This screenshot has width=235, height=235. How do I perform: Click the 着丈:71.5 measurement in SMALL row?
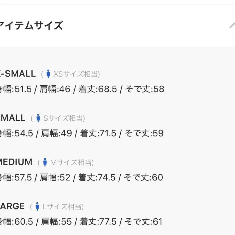(x=98, y=133)
